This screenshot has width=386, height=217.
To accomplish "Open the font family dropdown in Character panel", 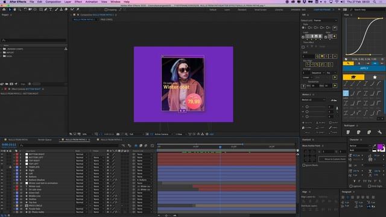I will point(360,146).
